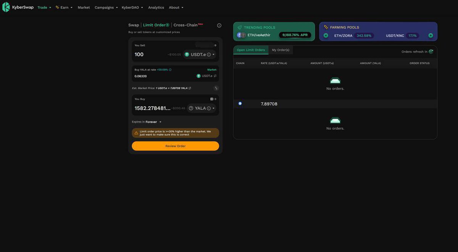The width and height of the screenshot is (458, 252).
Task: Open the ETH/ZORA farming pool
Action: tap(343, 35)
